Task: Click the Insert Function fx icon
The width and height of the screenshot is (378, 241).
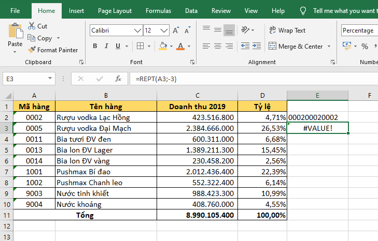Action: pyautogui.click(x=118, y=79)
